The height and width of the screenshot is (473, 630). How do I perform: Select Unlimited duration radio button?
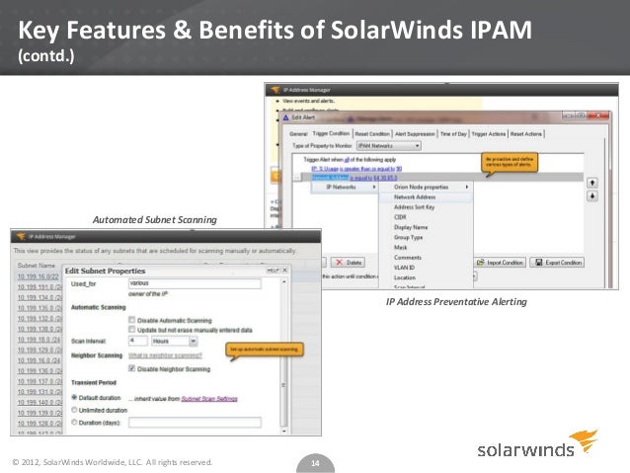[x=74, y=410]
